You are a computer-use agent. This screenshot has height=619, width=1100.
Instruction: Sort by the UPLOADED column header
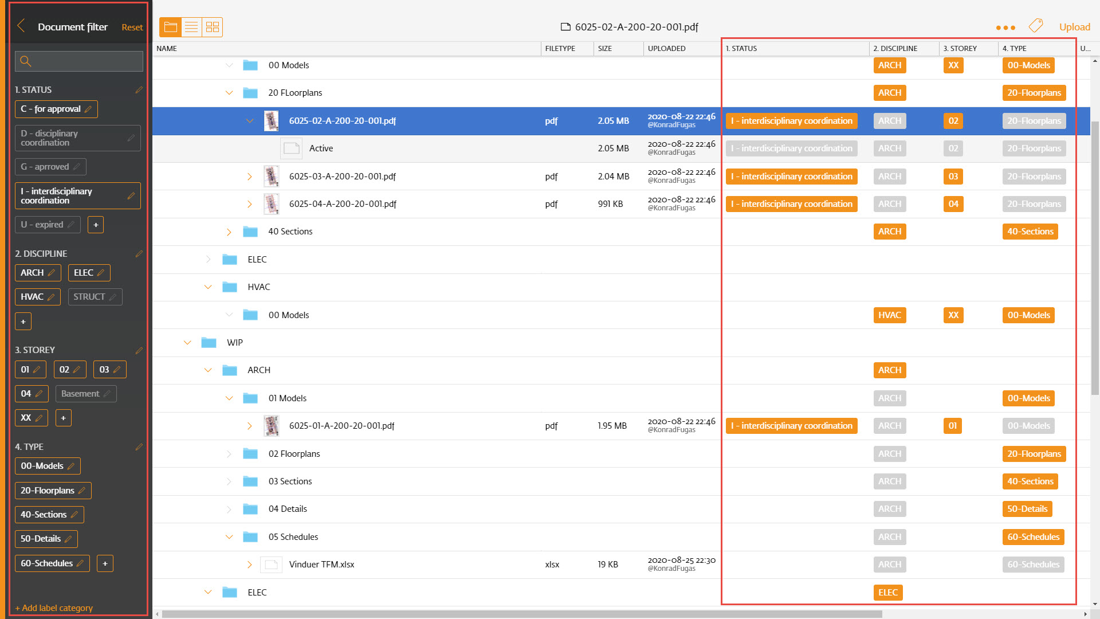pos(682,49)
